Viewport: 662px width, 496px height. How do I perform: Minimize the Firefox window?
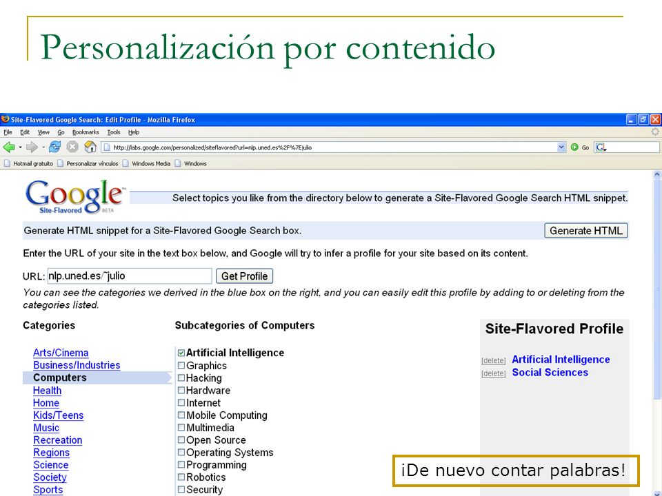631,120
